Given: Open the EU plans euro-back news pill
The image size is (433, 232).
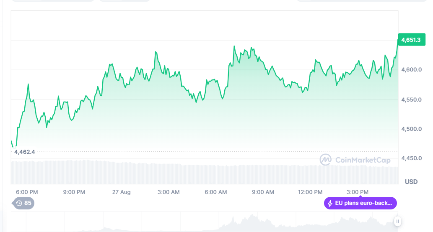Looking at the screenshot, I should [x=360, y=204].
